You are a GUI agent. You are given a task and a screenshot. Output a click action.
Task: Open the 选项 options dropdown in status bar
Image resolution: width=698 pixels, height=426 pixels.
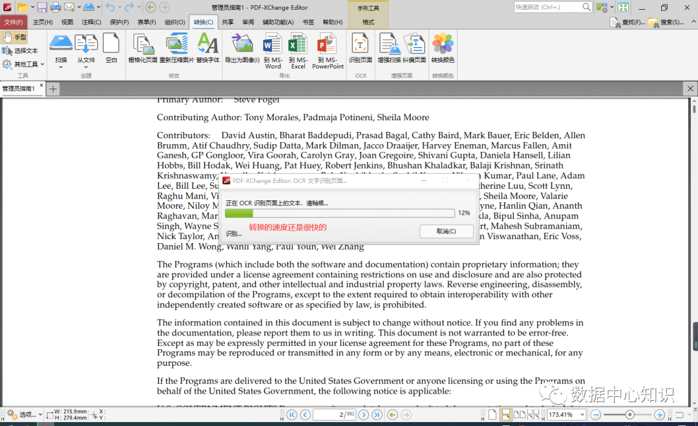(24, 414)
